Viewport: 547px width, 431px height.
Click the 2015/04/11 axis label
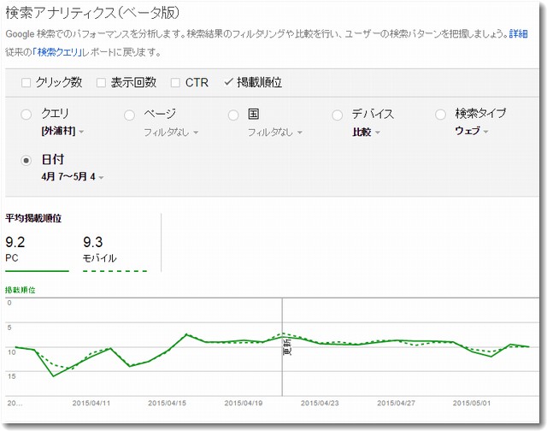point(91,403)
